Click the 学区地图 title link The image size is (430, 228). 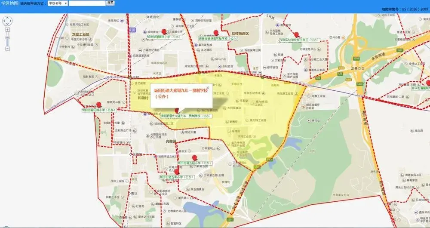pos(9,3)
